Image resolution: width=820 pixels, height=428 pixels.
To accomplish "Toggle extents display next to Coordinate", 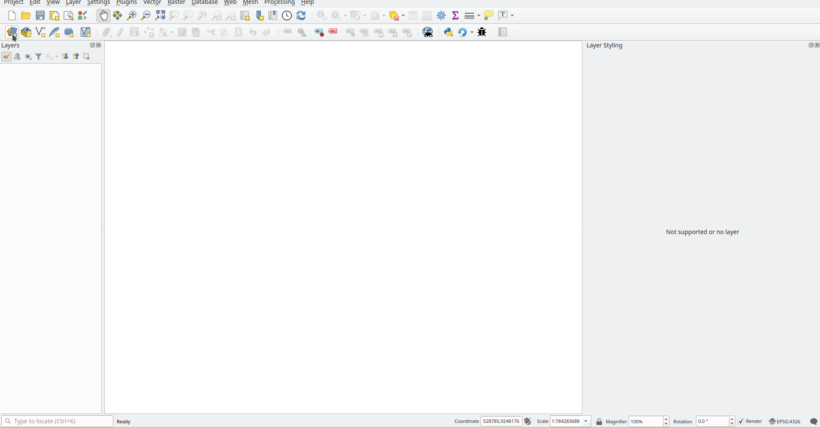I will point(528,422).
